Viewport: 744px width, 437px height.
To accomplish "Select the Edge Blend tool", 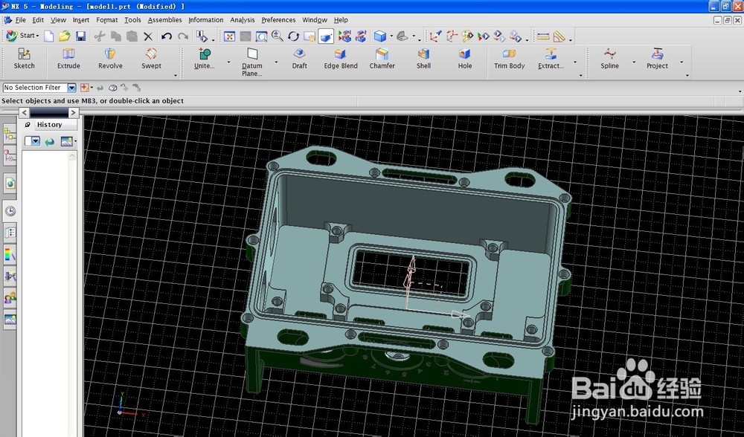I will pyautogui.click(x=341, y=59).
